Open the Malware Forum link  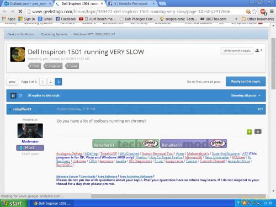point(67,177)
